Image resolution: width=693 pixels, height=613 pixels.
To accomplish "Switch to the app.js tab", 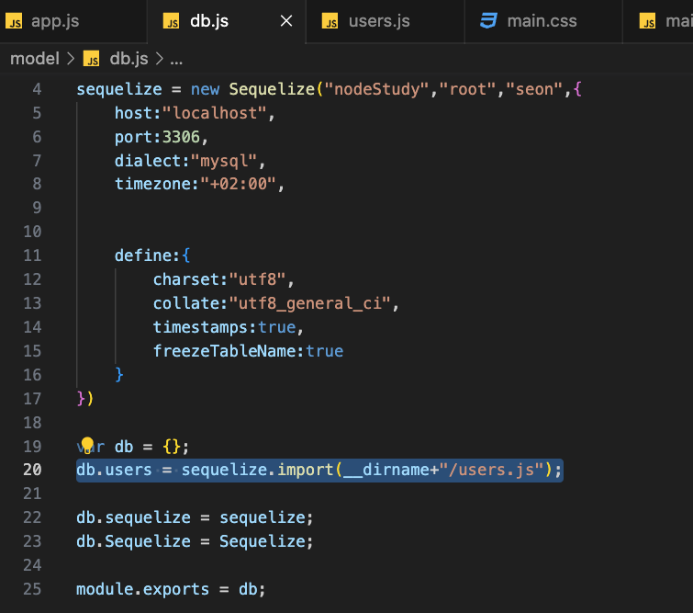I will (73, 21).
